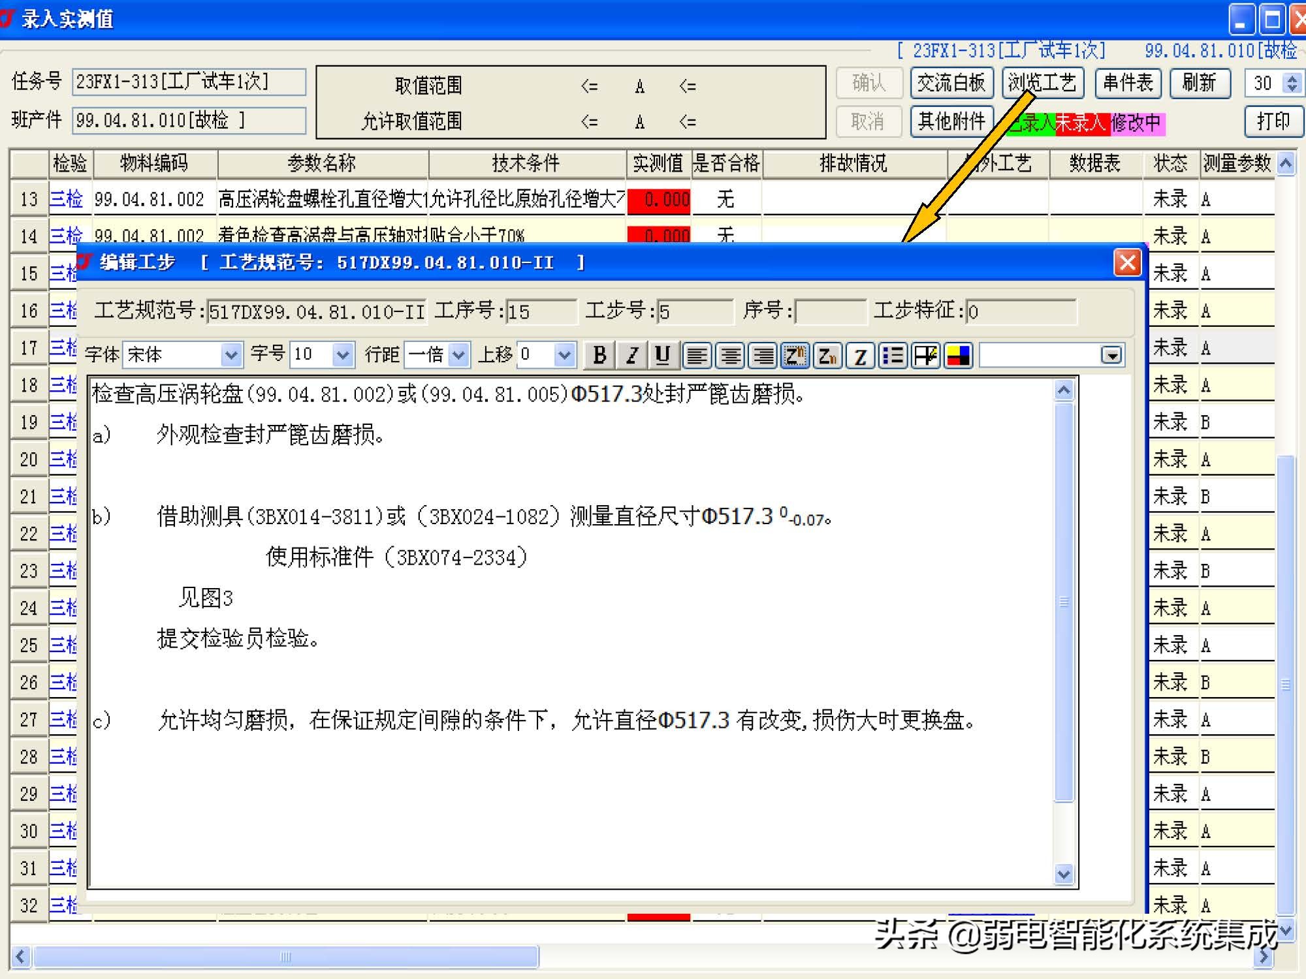Click the insert table icon

pos(926,356)
